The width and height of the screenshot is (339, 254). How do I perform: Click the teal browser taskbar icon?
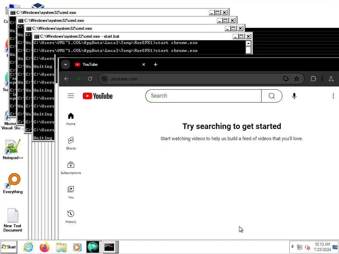(x=93, y=247)
